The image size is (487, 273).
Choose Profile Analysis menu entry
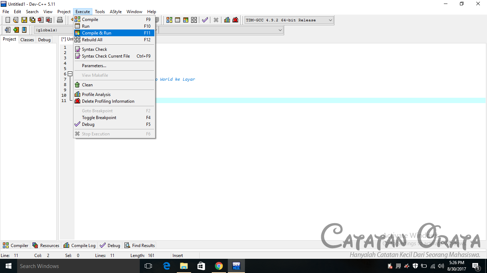pos(114,95)
